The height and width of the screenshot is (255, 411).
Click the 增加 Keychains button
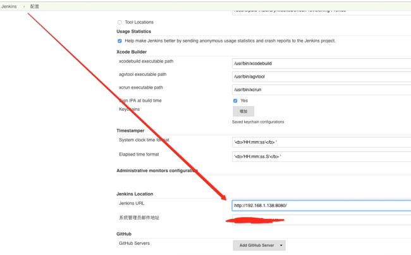[243, 111]
